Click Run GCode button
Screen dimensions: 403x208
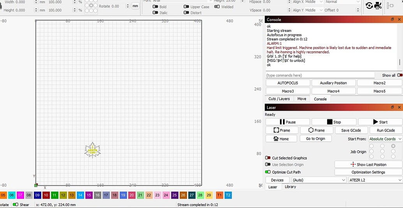tap(386, 130)
